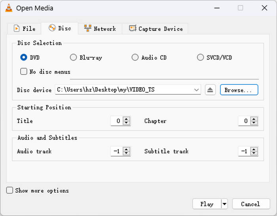277x216 pixels.
Task: Click the Chapter number field
Action: click(244, 121)
